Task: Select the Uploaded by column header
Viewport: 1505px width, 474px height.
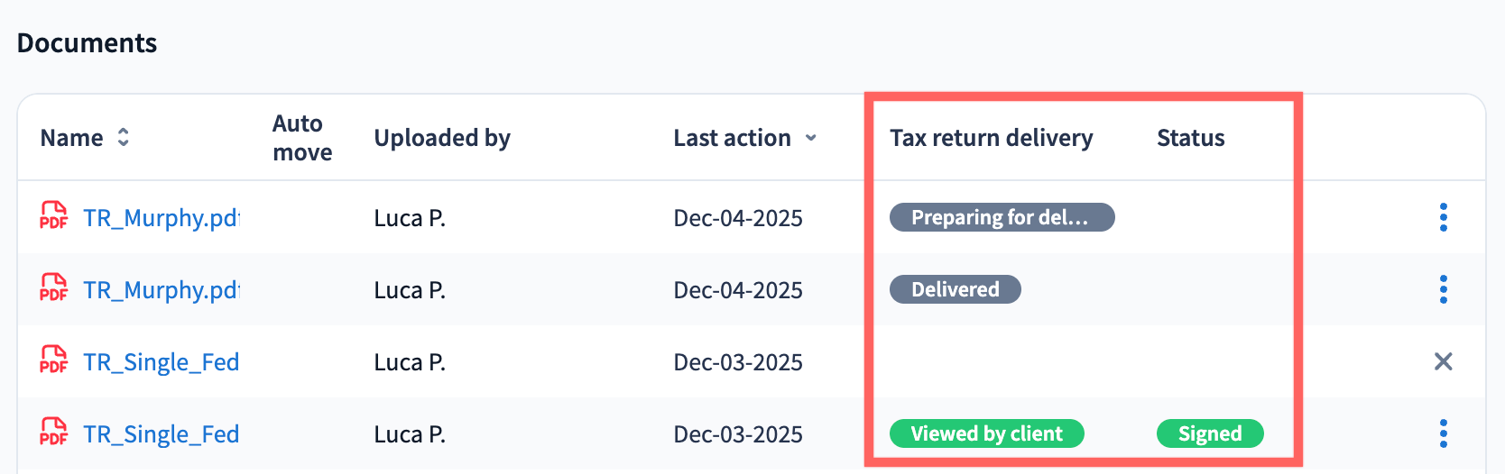Action: point(442,138)
